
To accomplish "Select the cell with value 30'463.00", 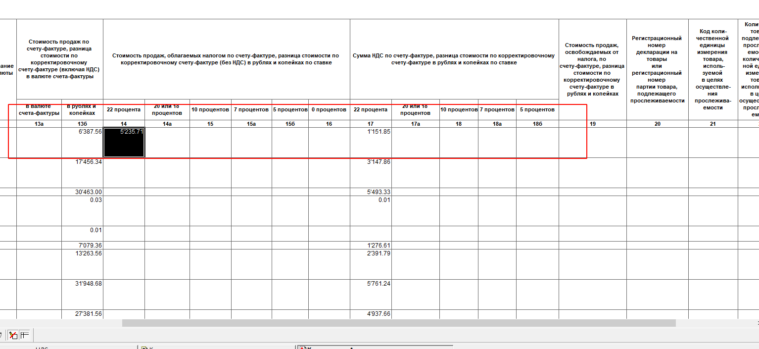I will 82,192.
